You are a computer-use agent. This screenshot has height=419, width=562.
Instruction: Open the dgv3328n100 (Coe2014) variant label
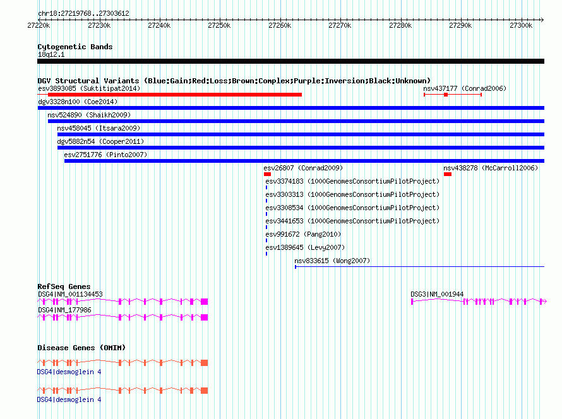(78, 102)
